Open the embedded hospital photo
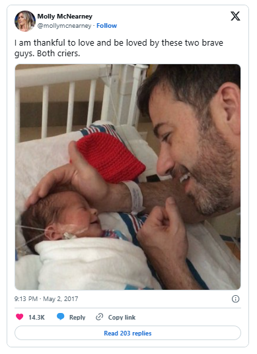Image resolution: width=257 pixels, height=354 pixels. tap(128, 177)
